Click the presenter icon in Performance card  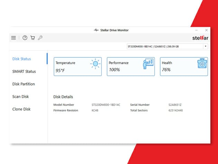tap(148, 64)
